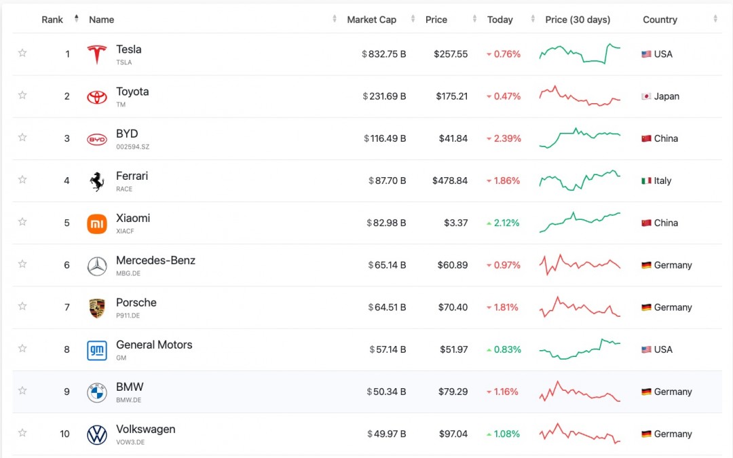The width and height of the screenshot is (733, 458).
Task: Open the Porsche company link
Action: [136, 303]
